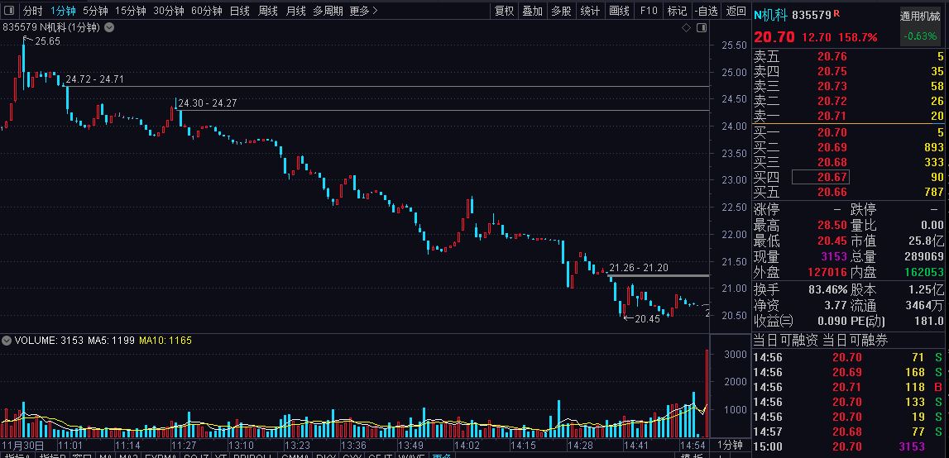The width and height of the screenshot is (949, 458).
Task: Open the 通用机械 sector box
Action: (920, 16)
